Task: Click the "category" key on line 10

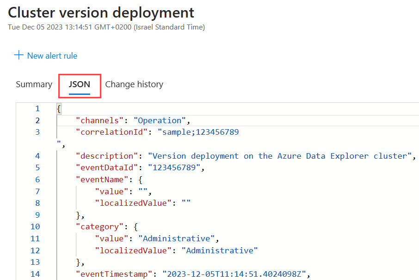Action: [100, 226]
